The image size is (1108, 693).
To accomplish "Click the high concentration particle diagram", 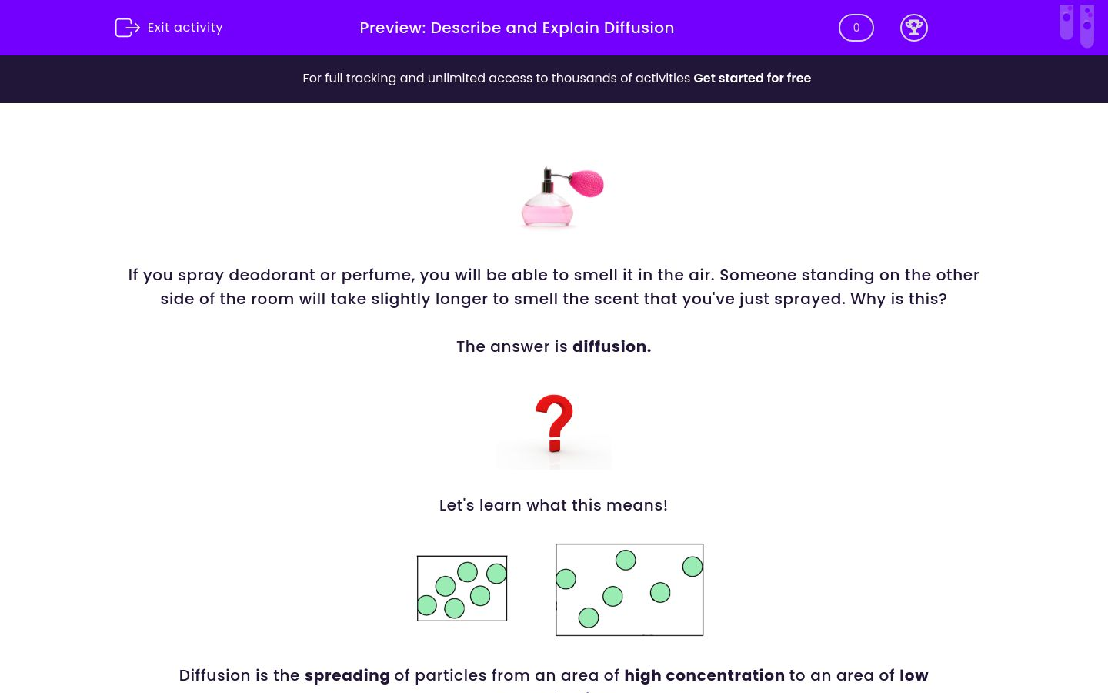I will click(x=462, y=588).
